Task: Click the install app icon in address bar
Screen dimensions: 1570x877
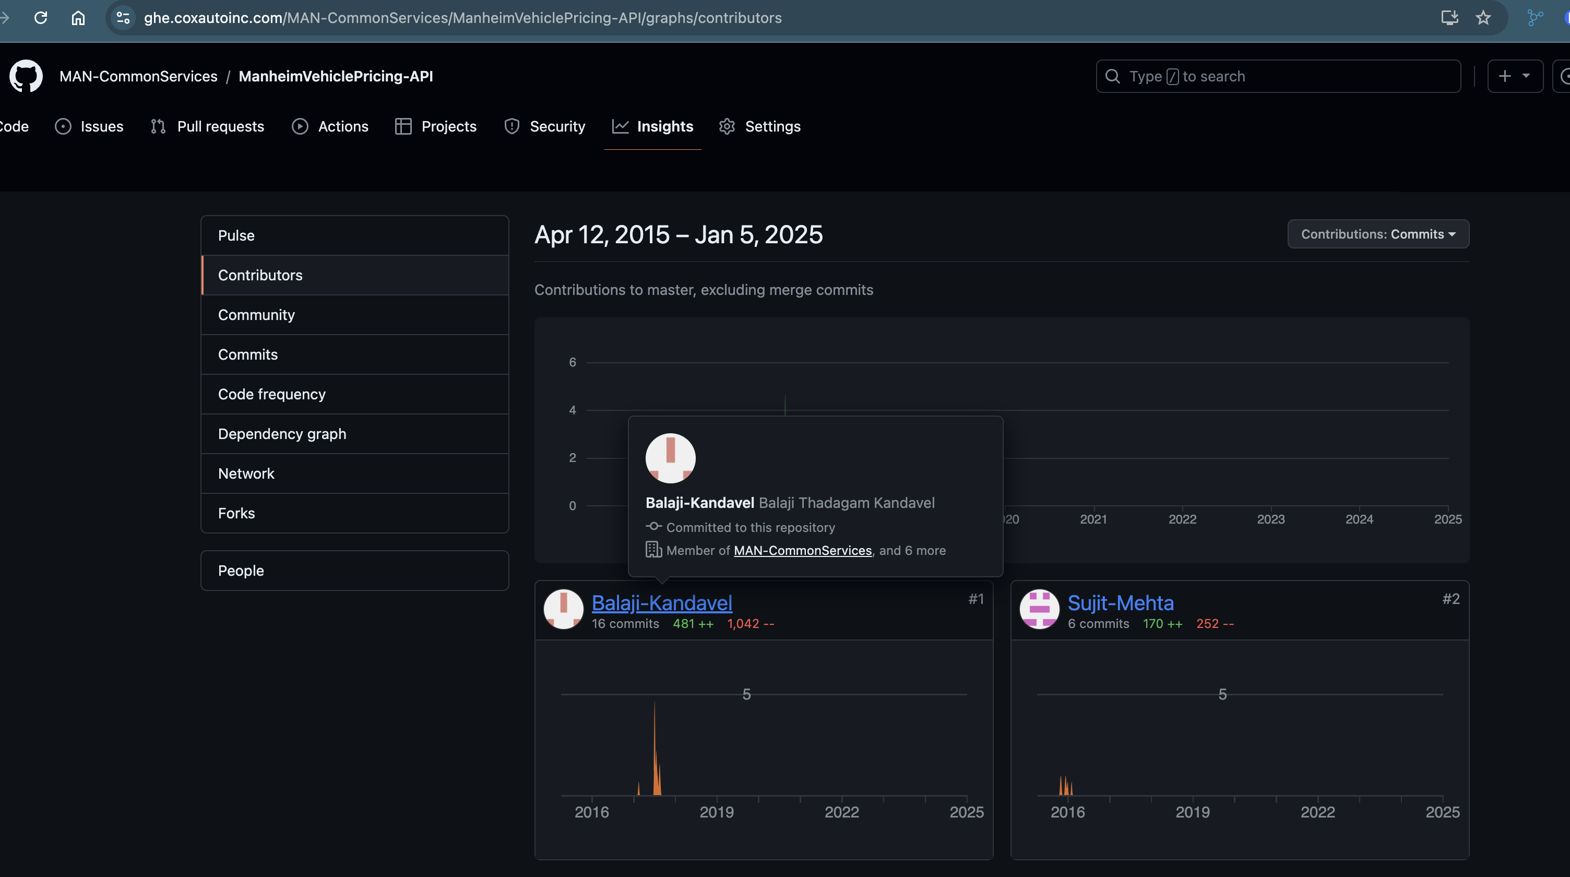Action: tap(1449, 18)
